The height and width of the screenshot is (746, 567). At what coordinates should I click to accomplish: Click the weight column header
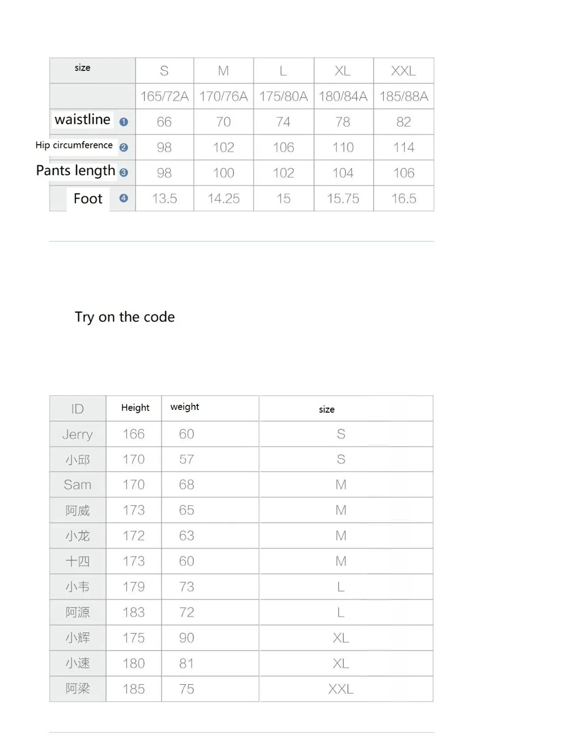[x=185, y=406]
